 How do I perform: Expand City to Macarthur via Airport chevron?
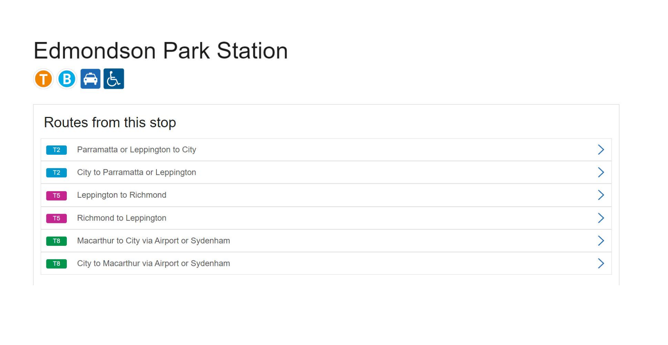coord(601,264)
